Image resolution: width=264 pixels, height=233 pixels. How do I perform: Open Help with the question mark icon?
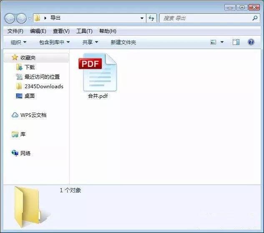coord(251,42)
